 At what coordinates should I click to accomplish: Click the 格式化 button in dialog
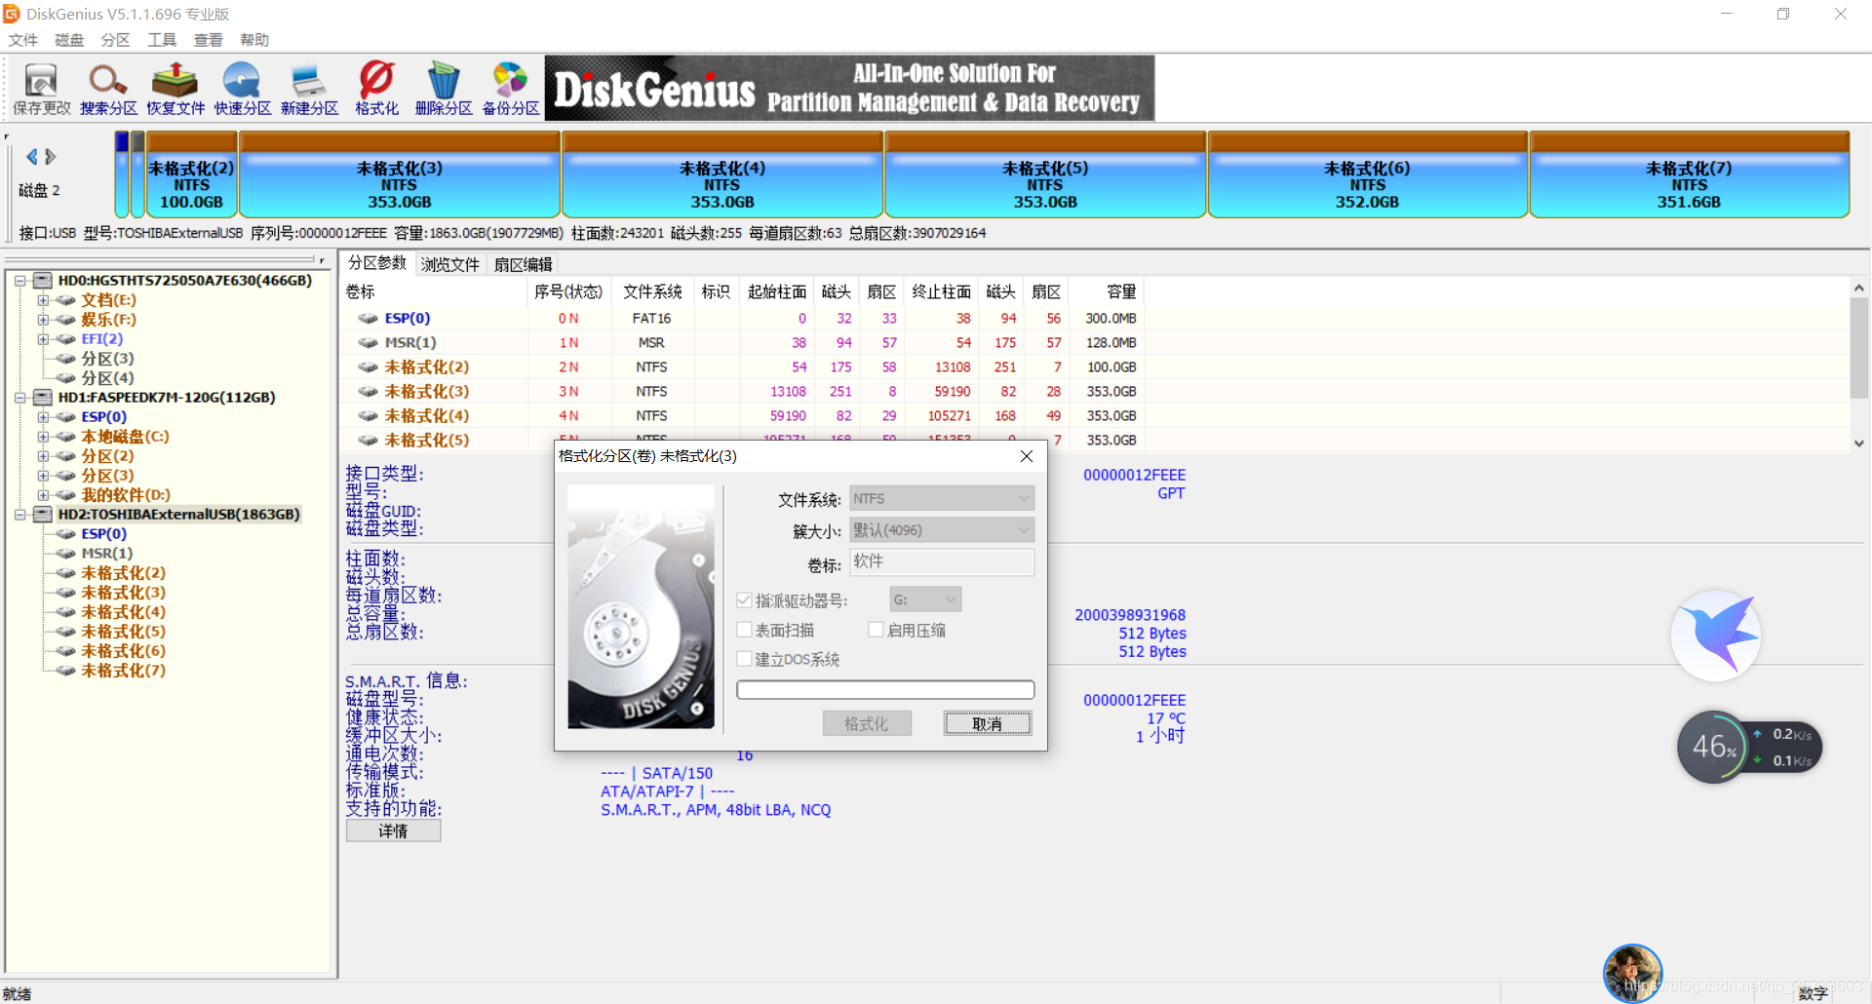tap(866, 723)
